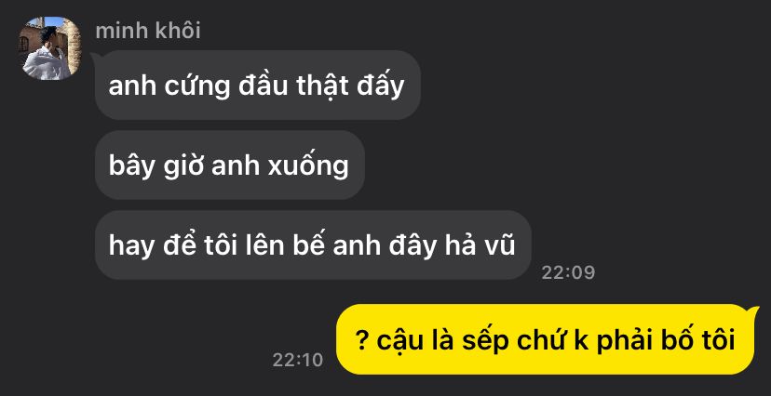Select the message 'bây giờ anh xuống'

pos(229,165)
